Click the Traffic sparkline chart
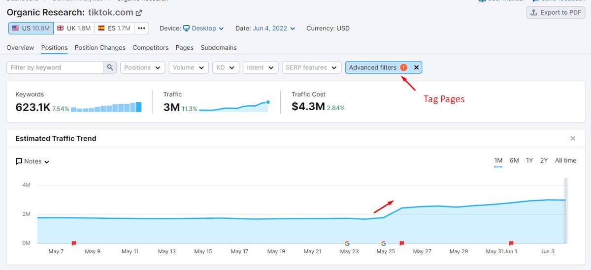591x270 pixels. pos(234,106)
